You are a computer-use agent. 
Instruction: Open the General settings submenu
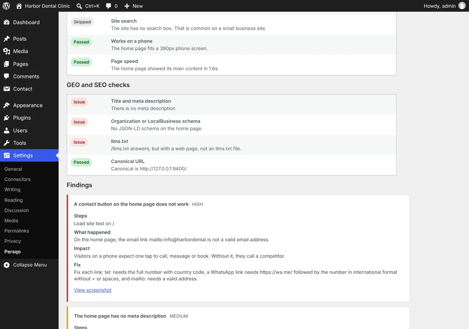pyautogui.click(x=13, y=169)
